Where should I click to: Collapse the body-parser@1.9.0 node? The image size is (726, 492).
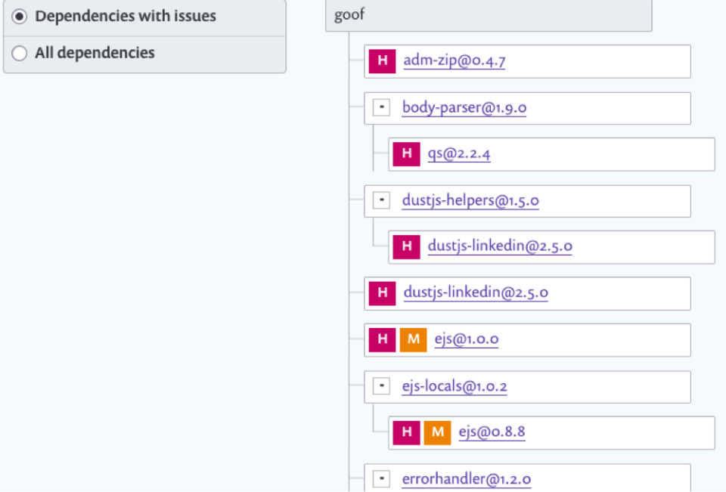coord(381,107)
